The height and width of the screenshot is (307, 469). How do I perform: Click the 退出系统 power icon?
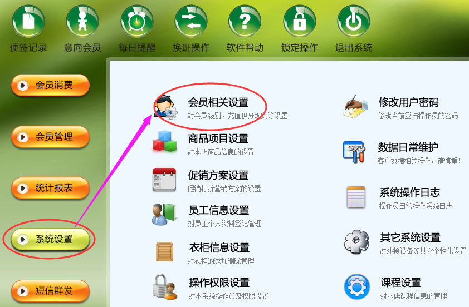click(354, 21)
